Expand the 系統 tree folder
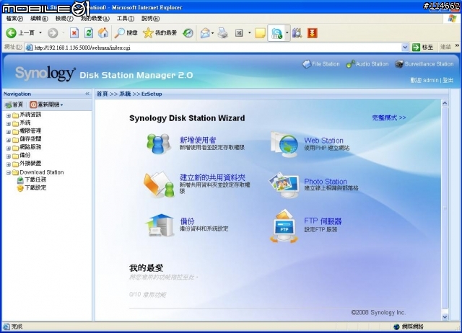Image resolution: width=462 pixels, height=333 pixels. 8,123
